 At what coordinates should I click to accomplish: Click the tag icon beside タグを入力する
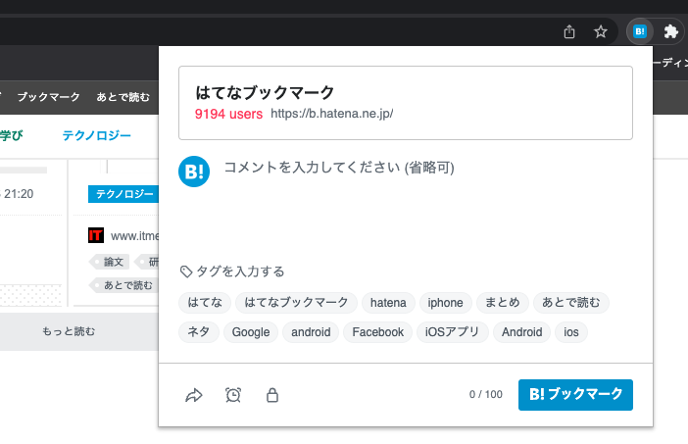pos(186,271)
